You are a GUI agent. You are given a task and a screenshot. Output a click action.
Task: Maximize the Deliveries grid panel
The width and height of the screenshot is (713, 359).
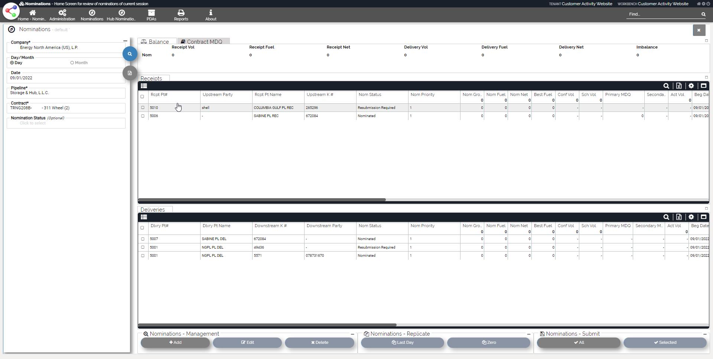point(703,217)
